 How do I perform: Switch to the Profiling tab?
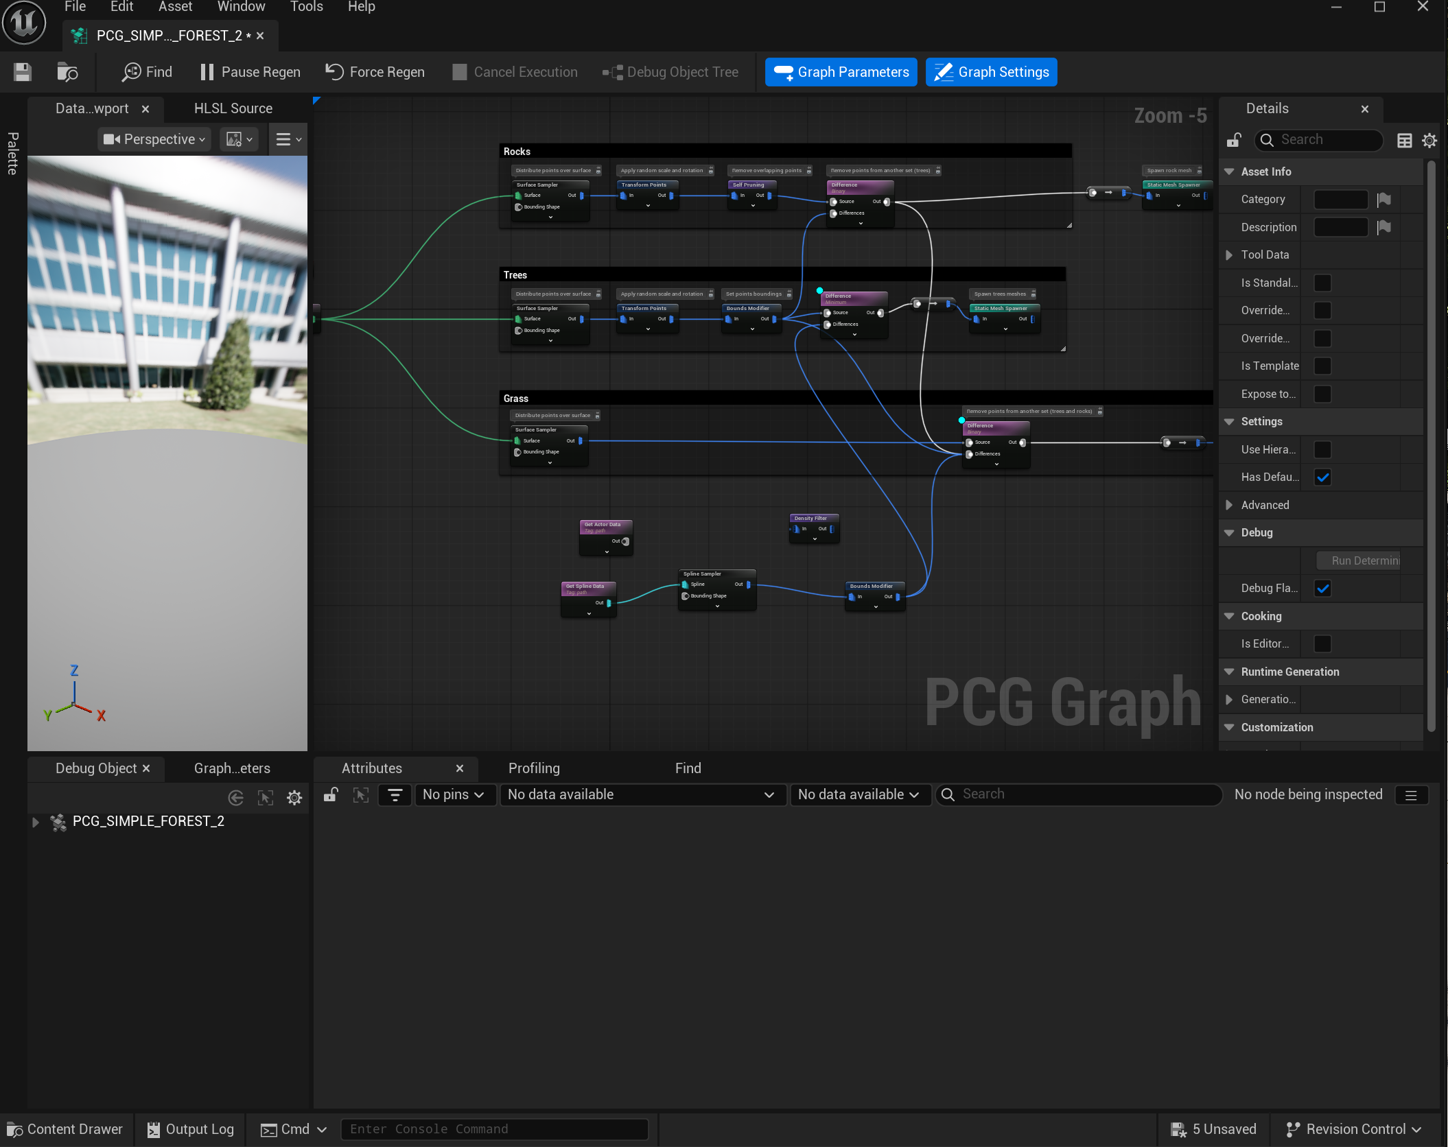tap(534, 768)
